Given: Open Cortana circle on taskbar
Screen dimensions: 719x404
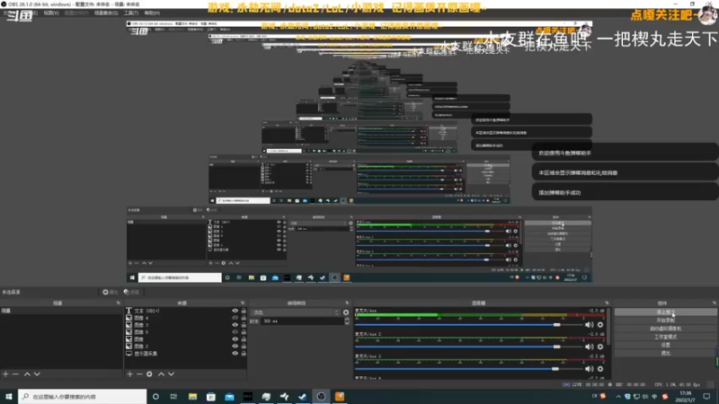Looking at the screenshot, I should [x=155, y=396].
